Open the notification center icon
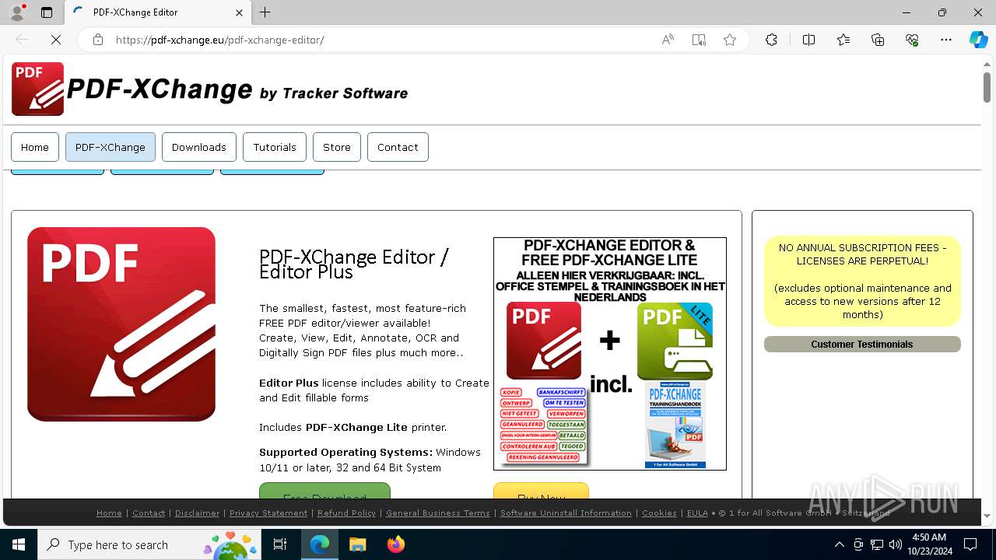Screen dimensions: 996x560 coord(970,544)
